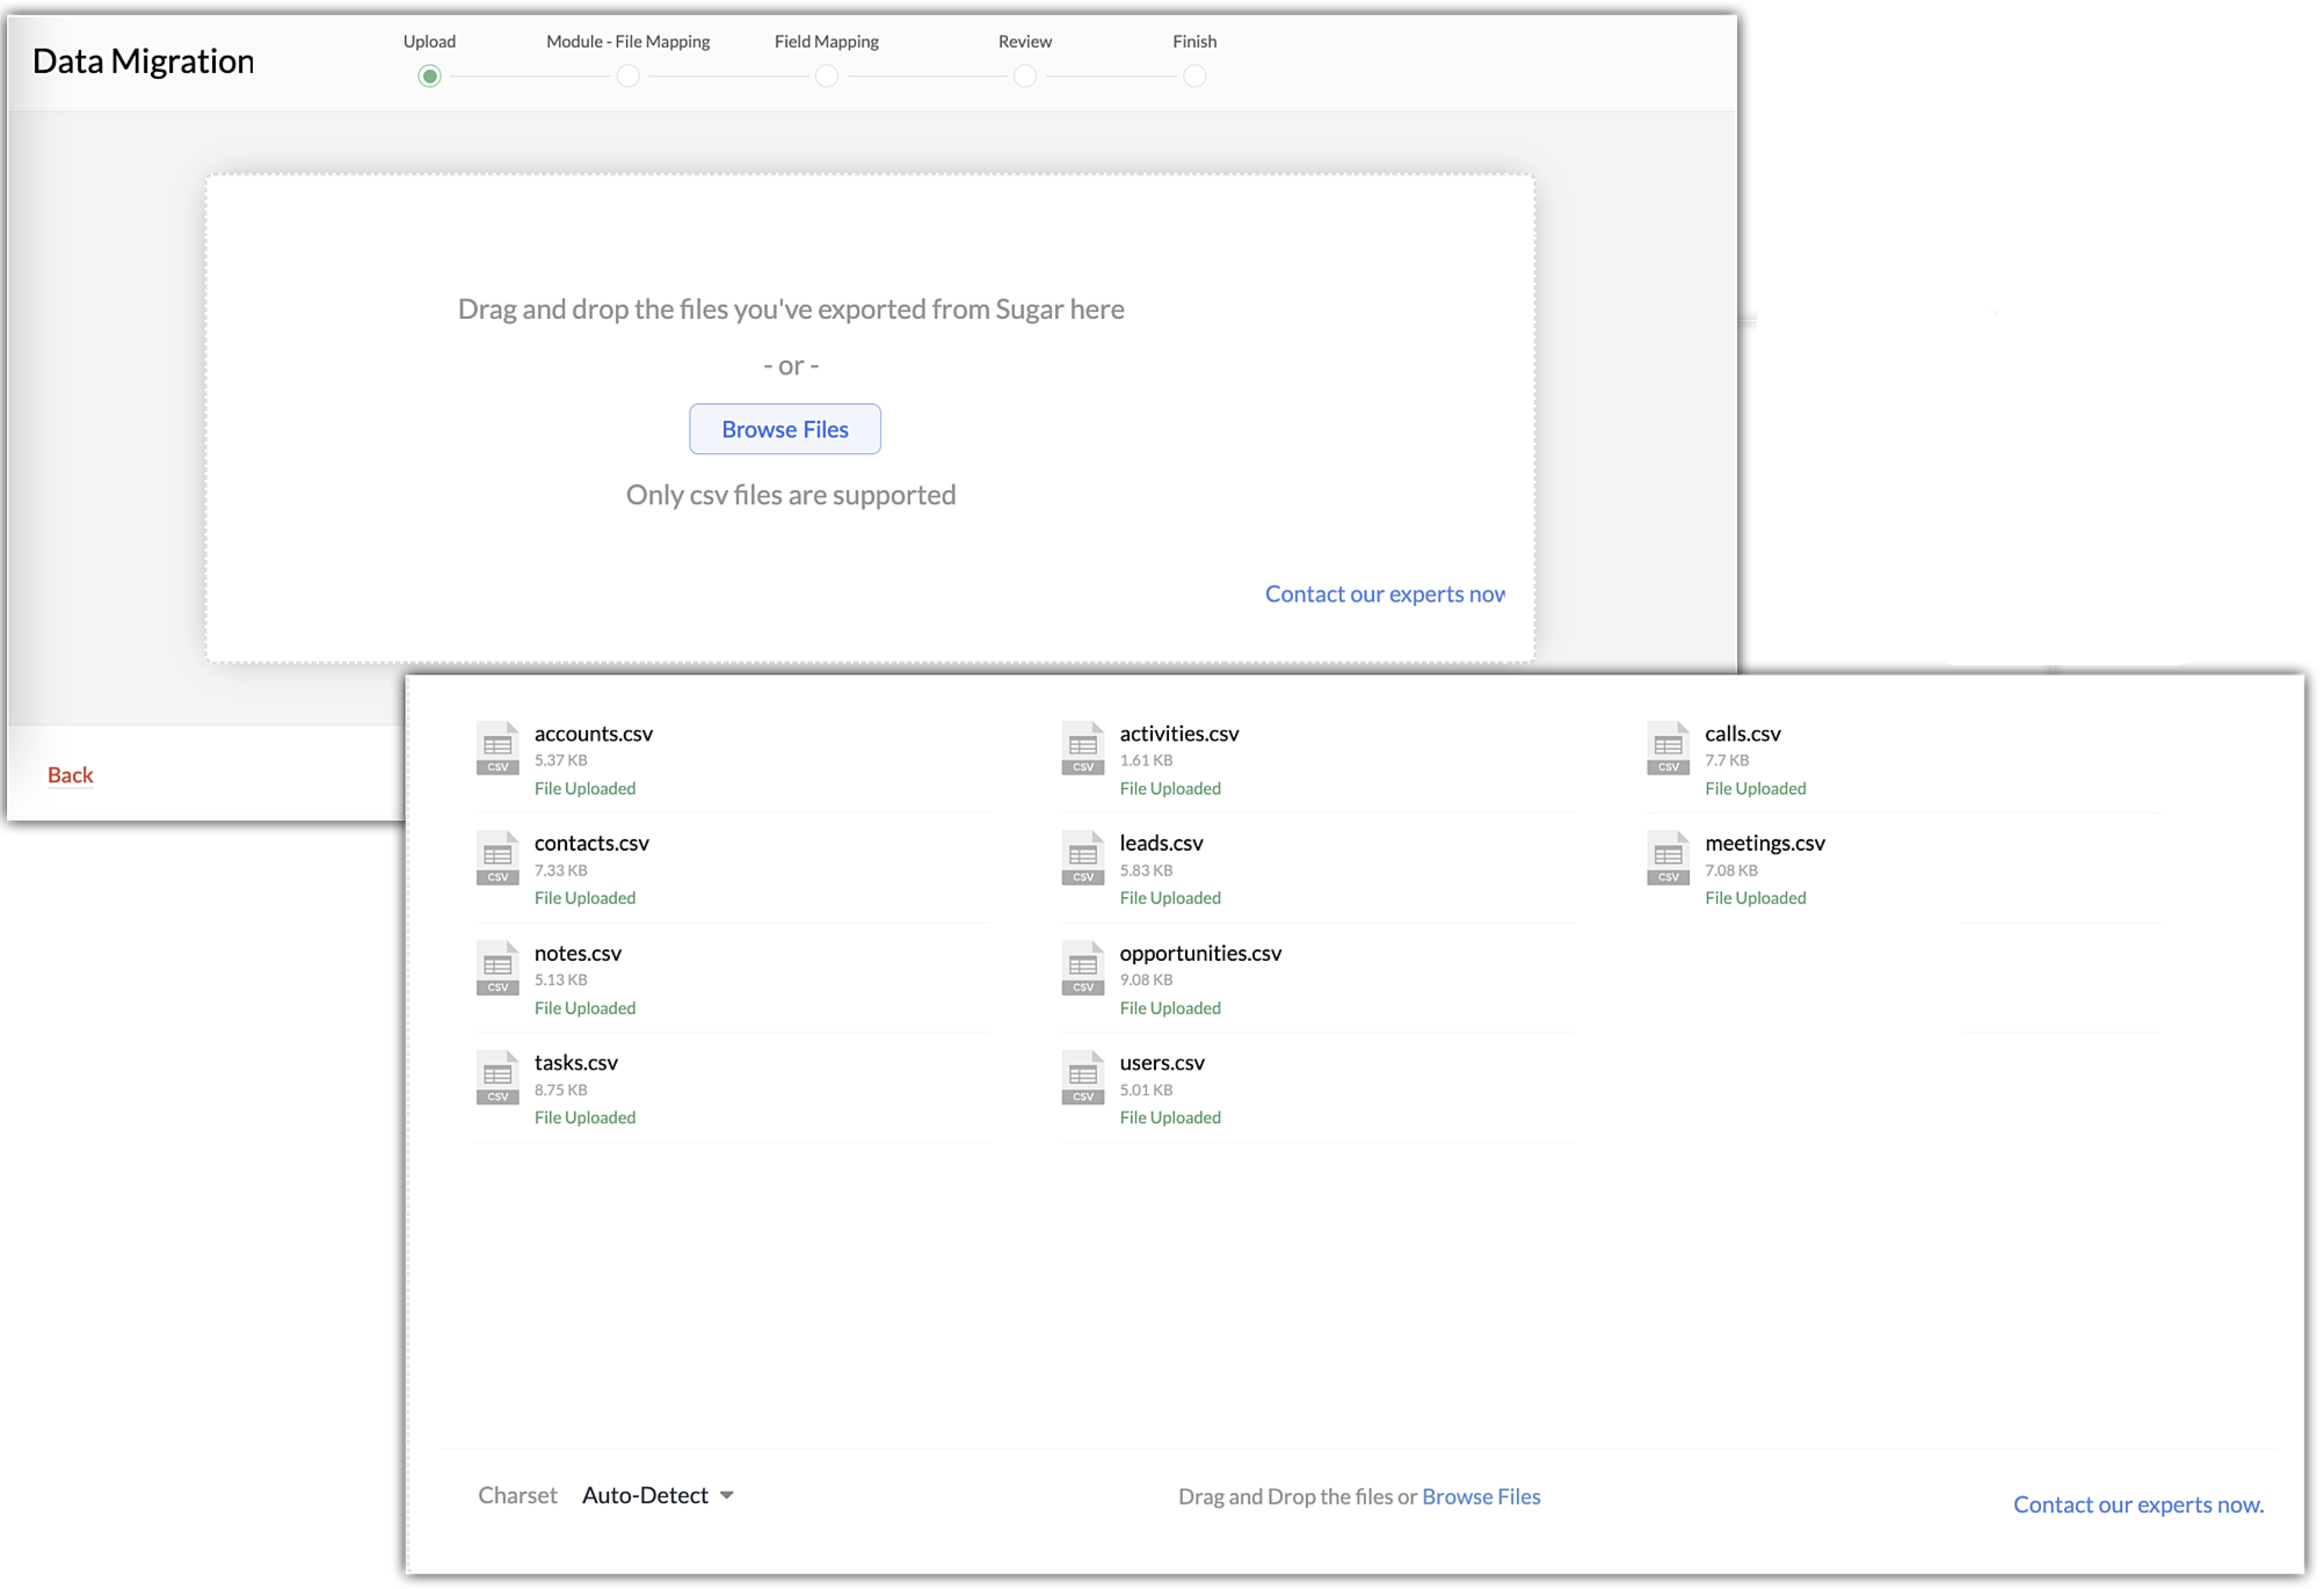Viewport: 2324px width, 1589px height.
Task: Open Browse Files link in bottom bar
Action: [1481, 1496]
